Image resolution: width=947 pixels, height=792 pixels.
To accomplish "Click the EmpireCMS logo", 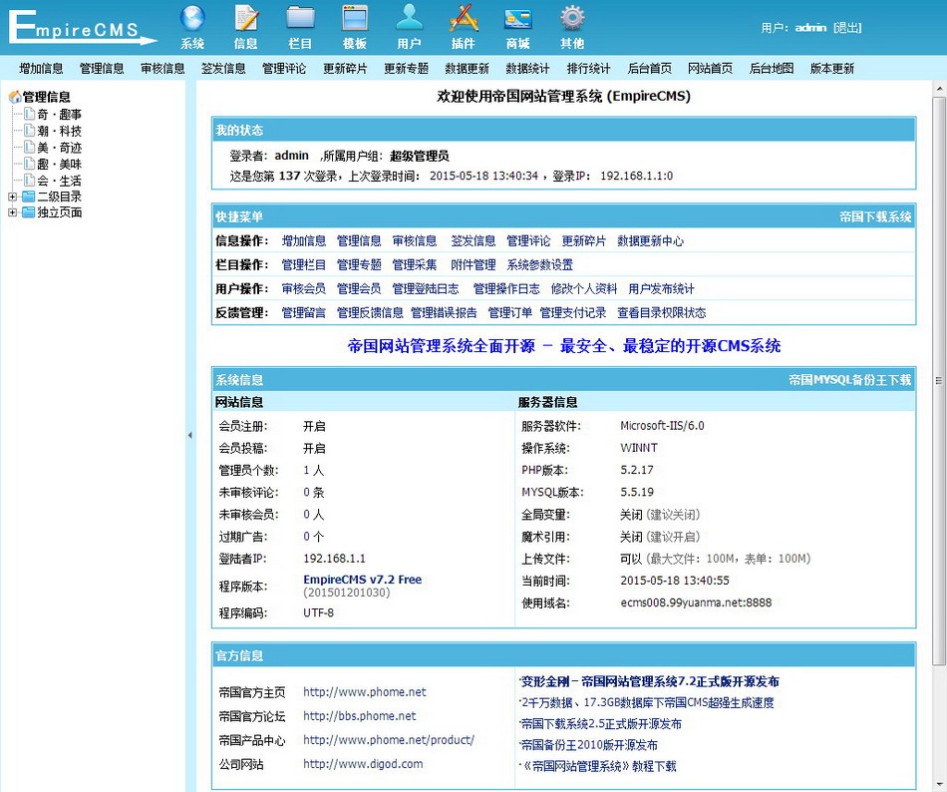I will point(83,28).
